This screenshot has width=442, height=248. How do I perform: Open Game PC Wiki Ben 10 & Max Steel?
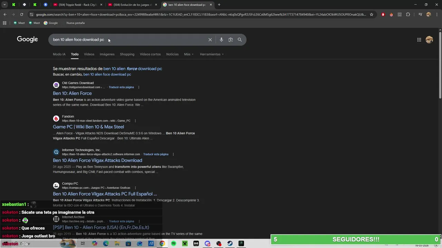(88, 127)
